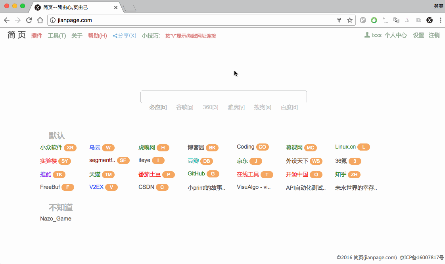
Task: Go forward with the browser forward arrow
Action: click(18, 20)
